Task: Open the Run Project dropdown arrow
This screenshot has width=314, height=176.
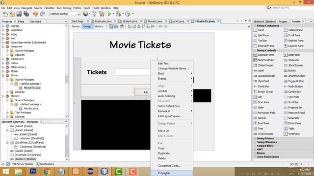Action: [113, 14]
